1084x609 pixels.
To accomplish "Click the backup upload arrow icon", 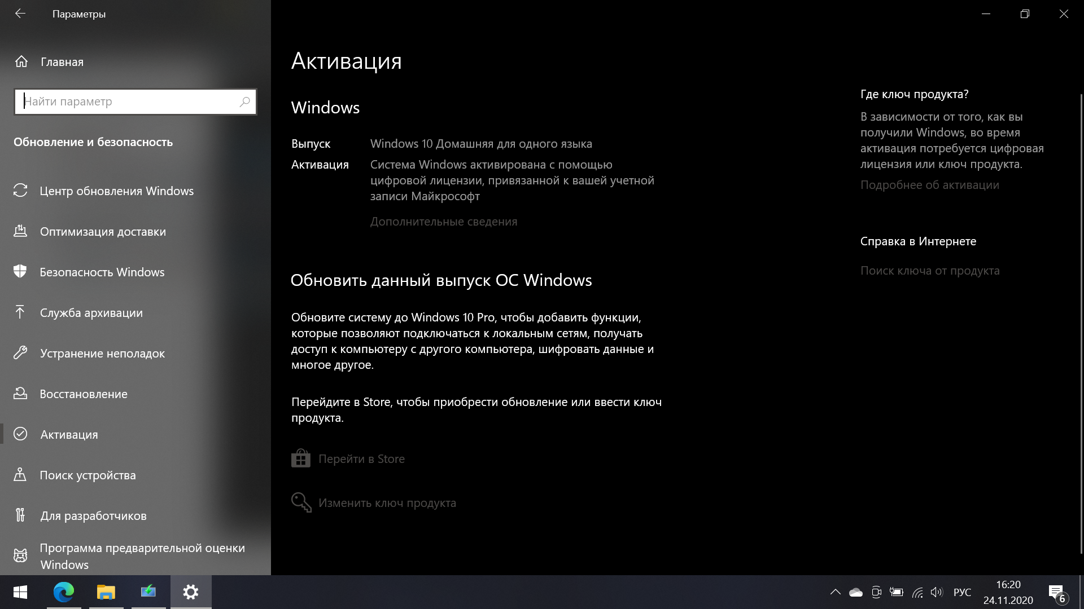I will pyautogui.click(x=20, y=312).
